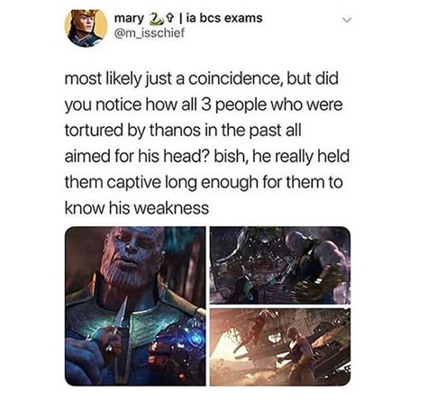Open the top-right Thanos fight image

280,265
